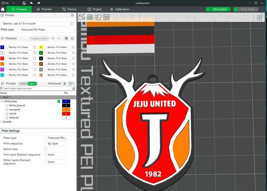Save the project with the disk icon
The width and height of the screenshot is (267, 191).
point(24,3)
